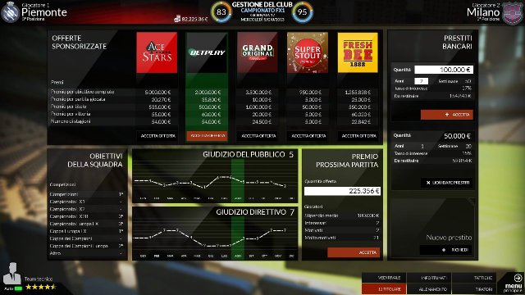Click the next match bonus field 225.356 €

[x=342, y=191]
